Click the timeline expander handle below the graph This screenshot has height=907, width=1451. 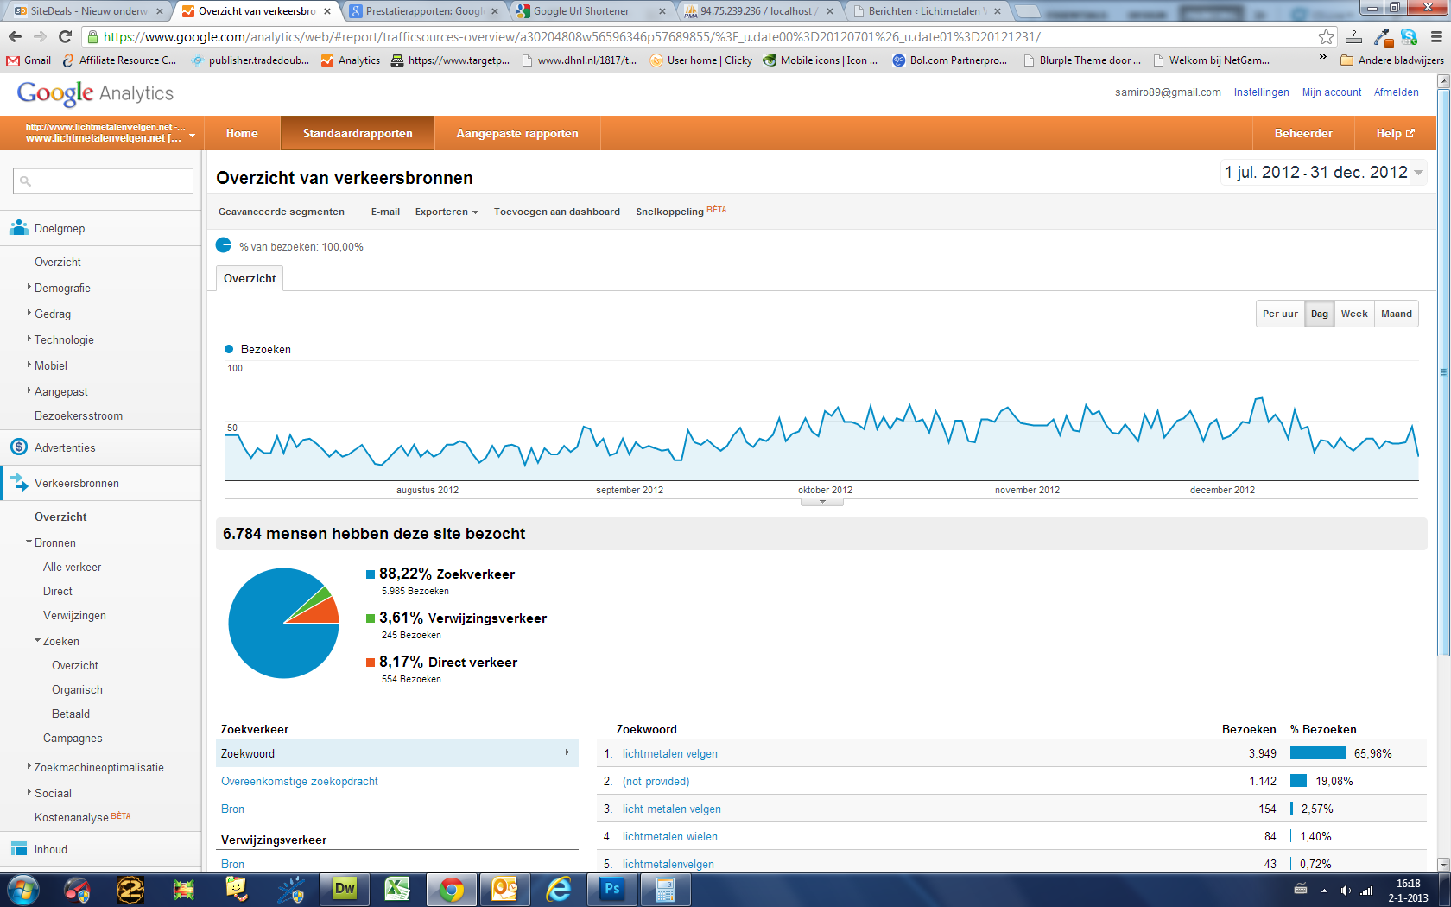coord(822,502)
